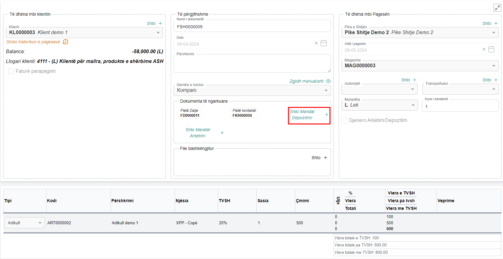
Task: Click Shiko historikun e pagesave link
Action: (x=33, y=42)
